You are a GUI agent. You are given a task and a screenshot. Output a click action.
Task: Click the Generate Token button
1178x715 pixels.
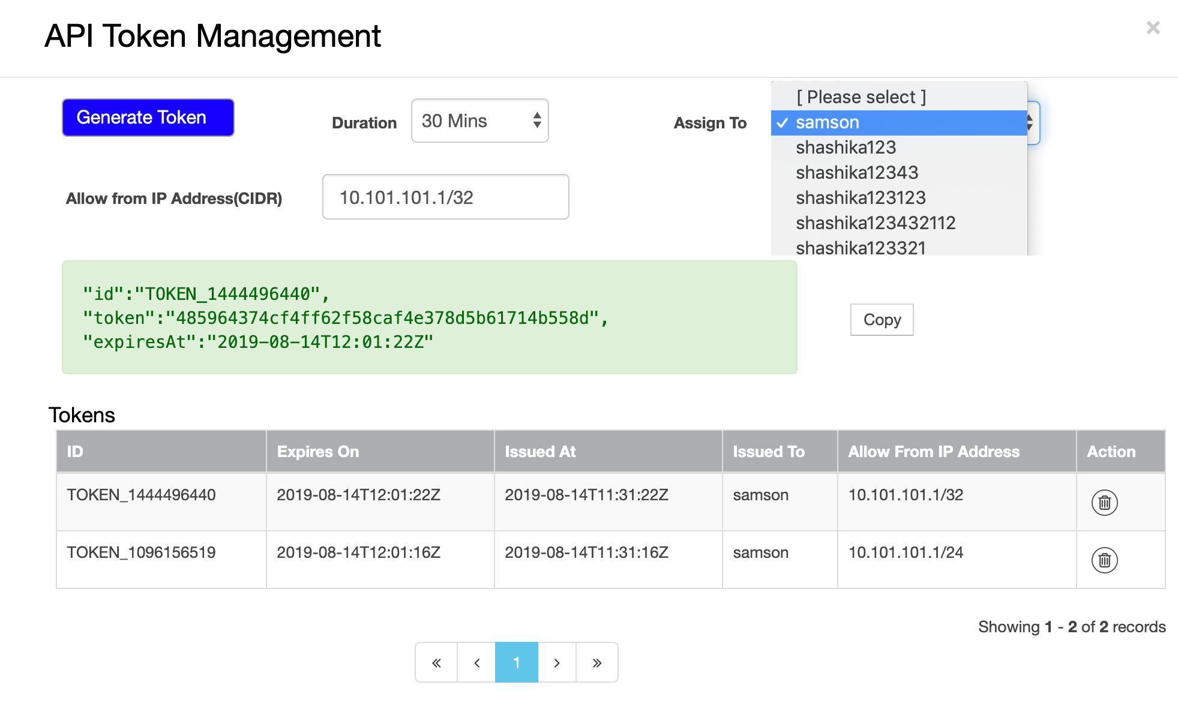tap(148, 118)
